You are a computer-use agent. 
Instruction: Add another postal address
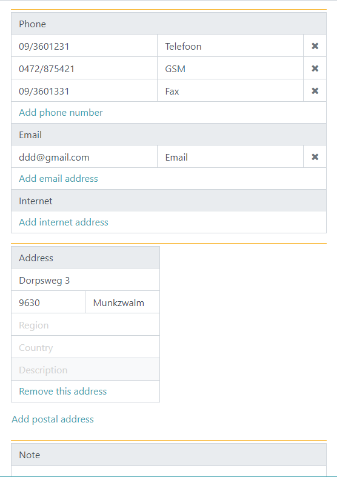53,419
